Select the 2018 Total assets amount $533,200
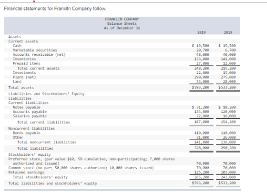The height and width of the screenshot is (193, 267). tap(227, 87)
